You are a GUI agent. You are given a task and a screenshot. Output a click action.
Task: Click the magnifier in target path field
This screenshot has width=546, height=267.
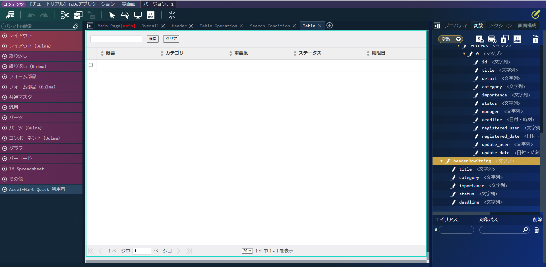click(x=525, y=229)
